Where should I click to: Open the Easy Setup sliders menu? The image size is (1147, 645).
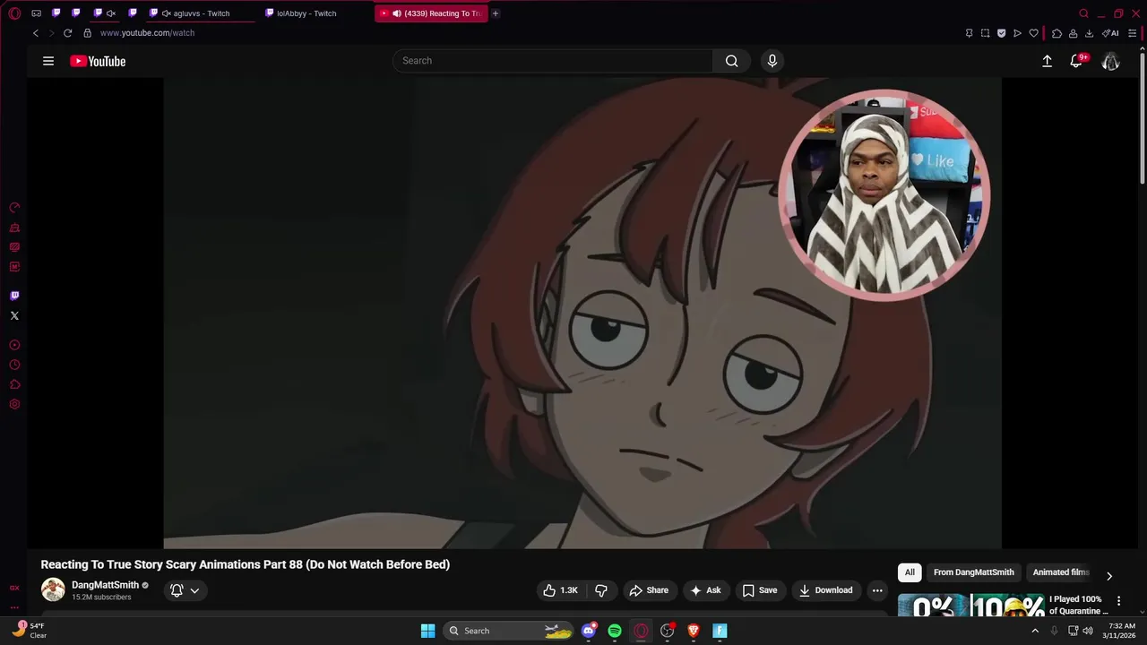click(x=1133, y=33)
